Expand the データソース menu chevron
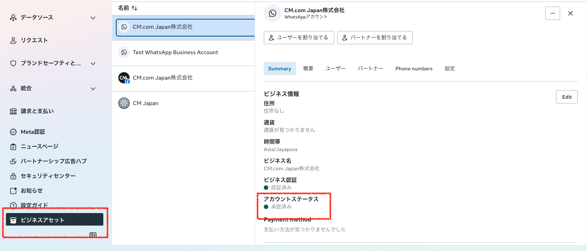Image resolution: width=587 pixels, height=251 pixels. pyautogui.click(x=93, y=18)
